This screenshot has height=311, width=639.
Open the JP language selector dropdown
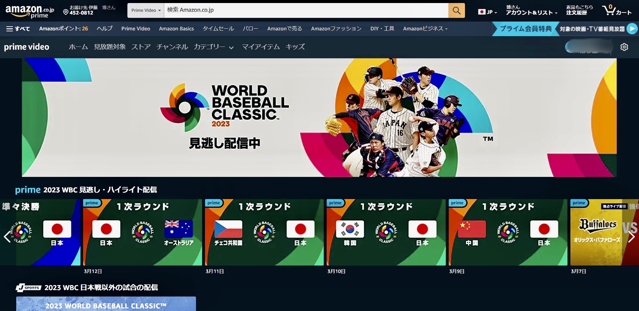click(x=488, y=12)
